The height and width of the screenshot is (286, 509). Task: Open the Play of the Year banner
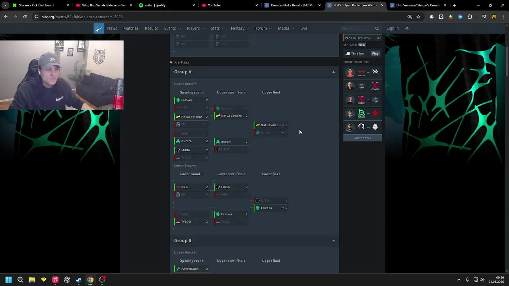(362, 38)
